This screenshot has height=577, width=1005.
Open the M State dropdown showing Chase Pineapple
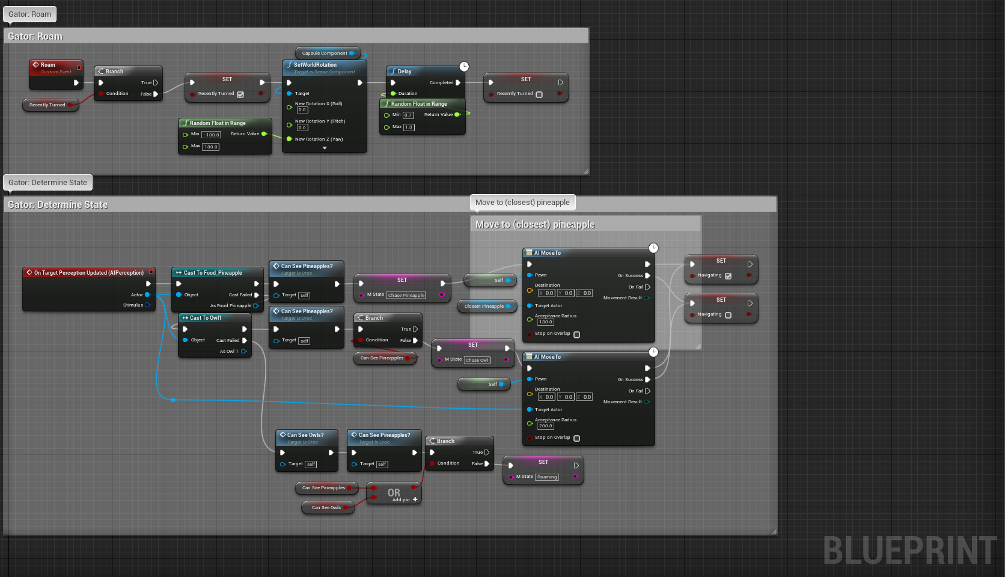click(406, 295)
